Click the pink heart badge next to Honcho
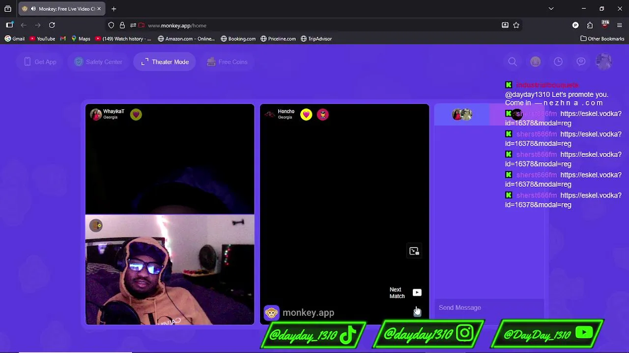 (x=306, y=114)
